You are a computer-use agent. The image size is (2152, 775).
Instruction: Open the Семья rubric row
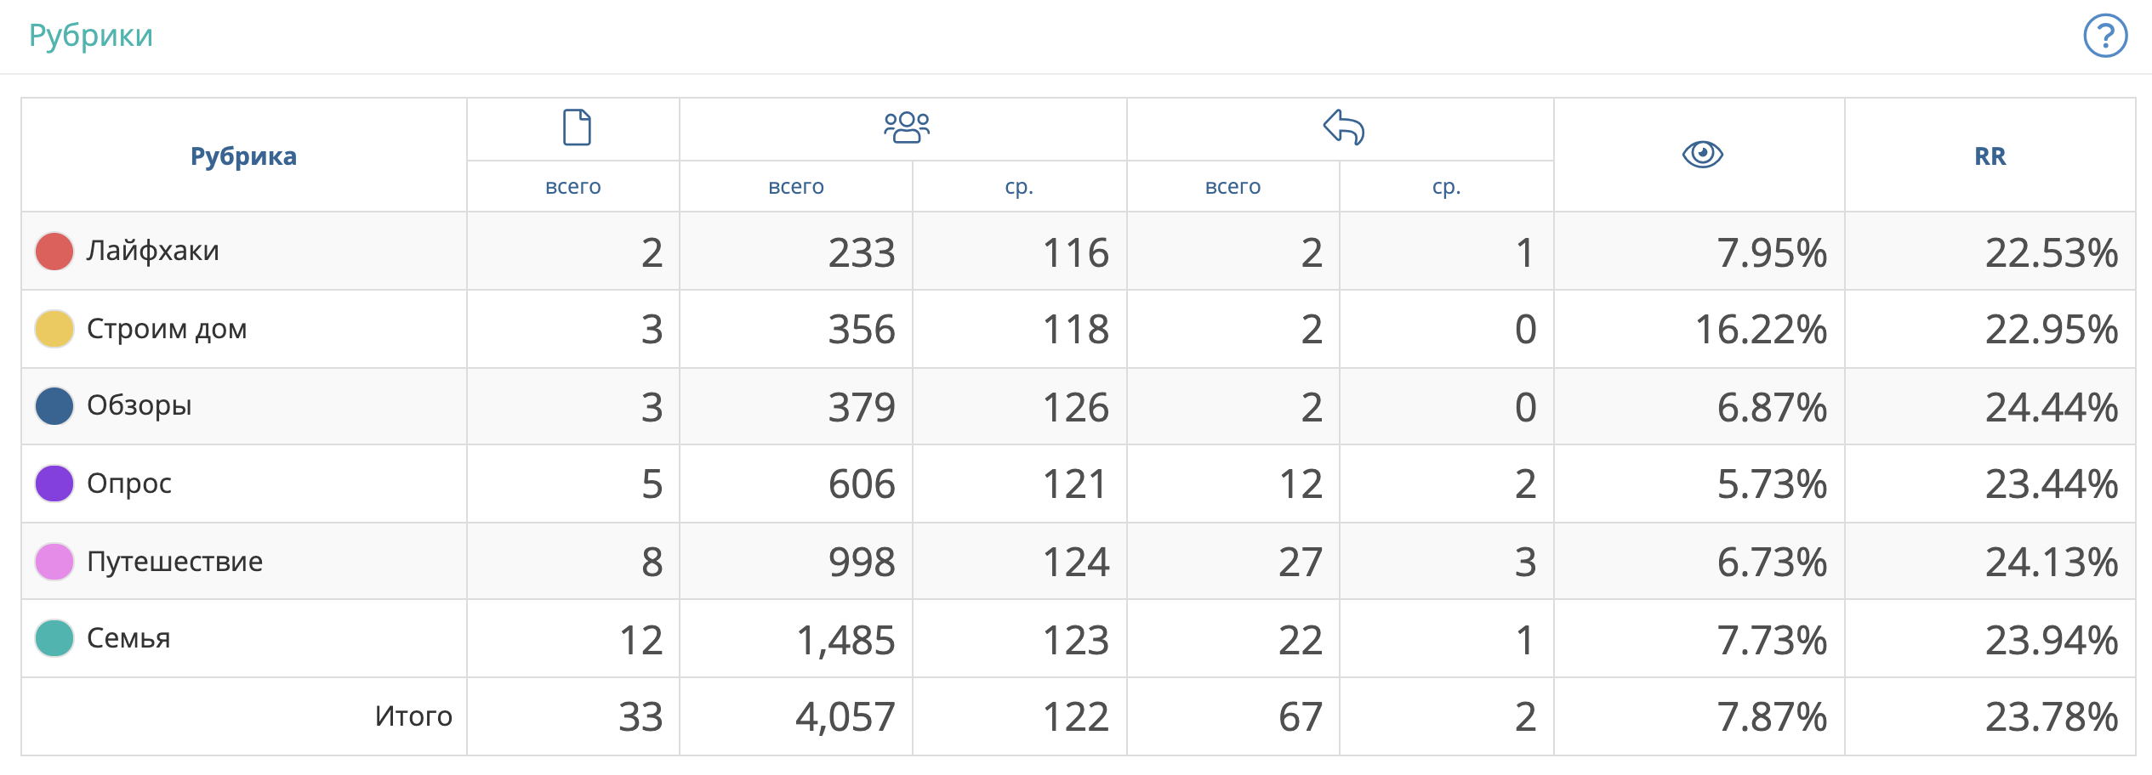(129, 638)
